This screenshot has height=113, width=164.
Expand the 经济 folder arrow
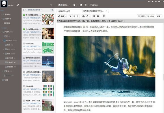click(4, 49)
